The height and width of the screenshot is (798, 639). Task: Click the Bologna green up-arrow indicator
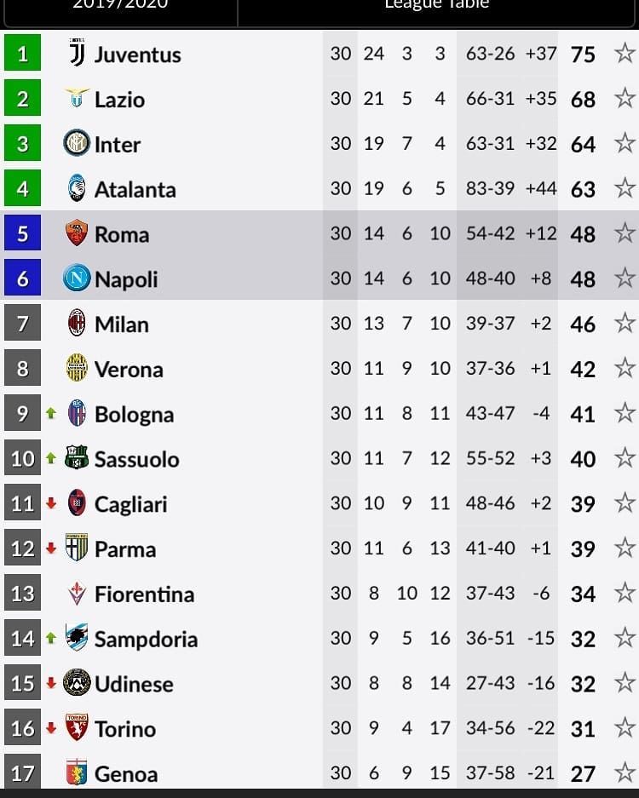(50, 413)
